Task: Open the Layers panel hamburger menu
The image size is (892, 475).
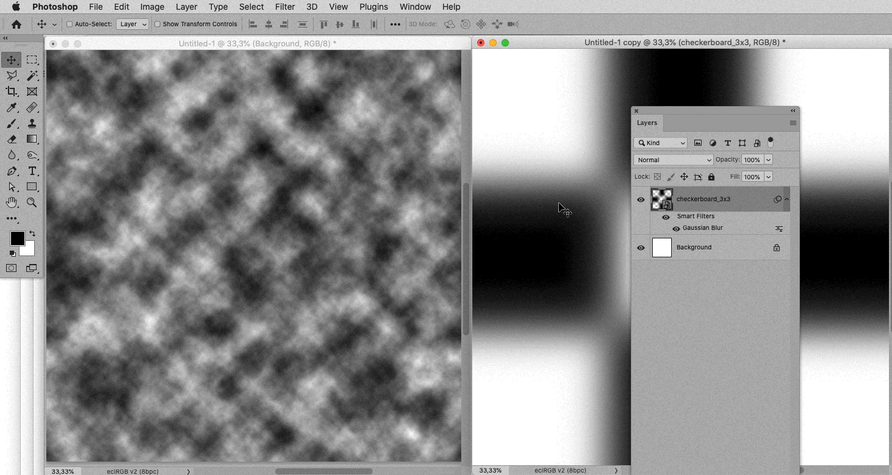Action: click(793, 123)
